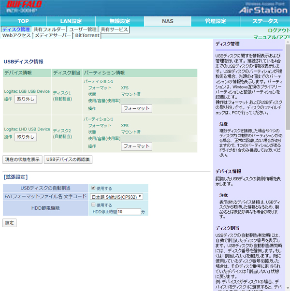This screenshot has height=291, width=290.
Task: Click ディスク管理 help panel heading
Action: click(x=228, y=44)
